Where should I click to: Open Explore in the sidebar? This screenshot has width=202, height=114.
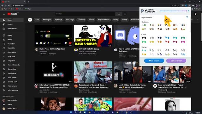12,24
